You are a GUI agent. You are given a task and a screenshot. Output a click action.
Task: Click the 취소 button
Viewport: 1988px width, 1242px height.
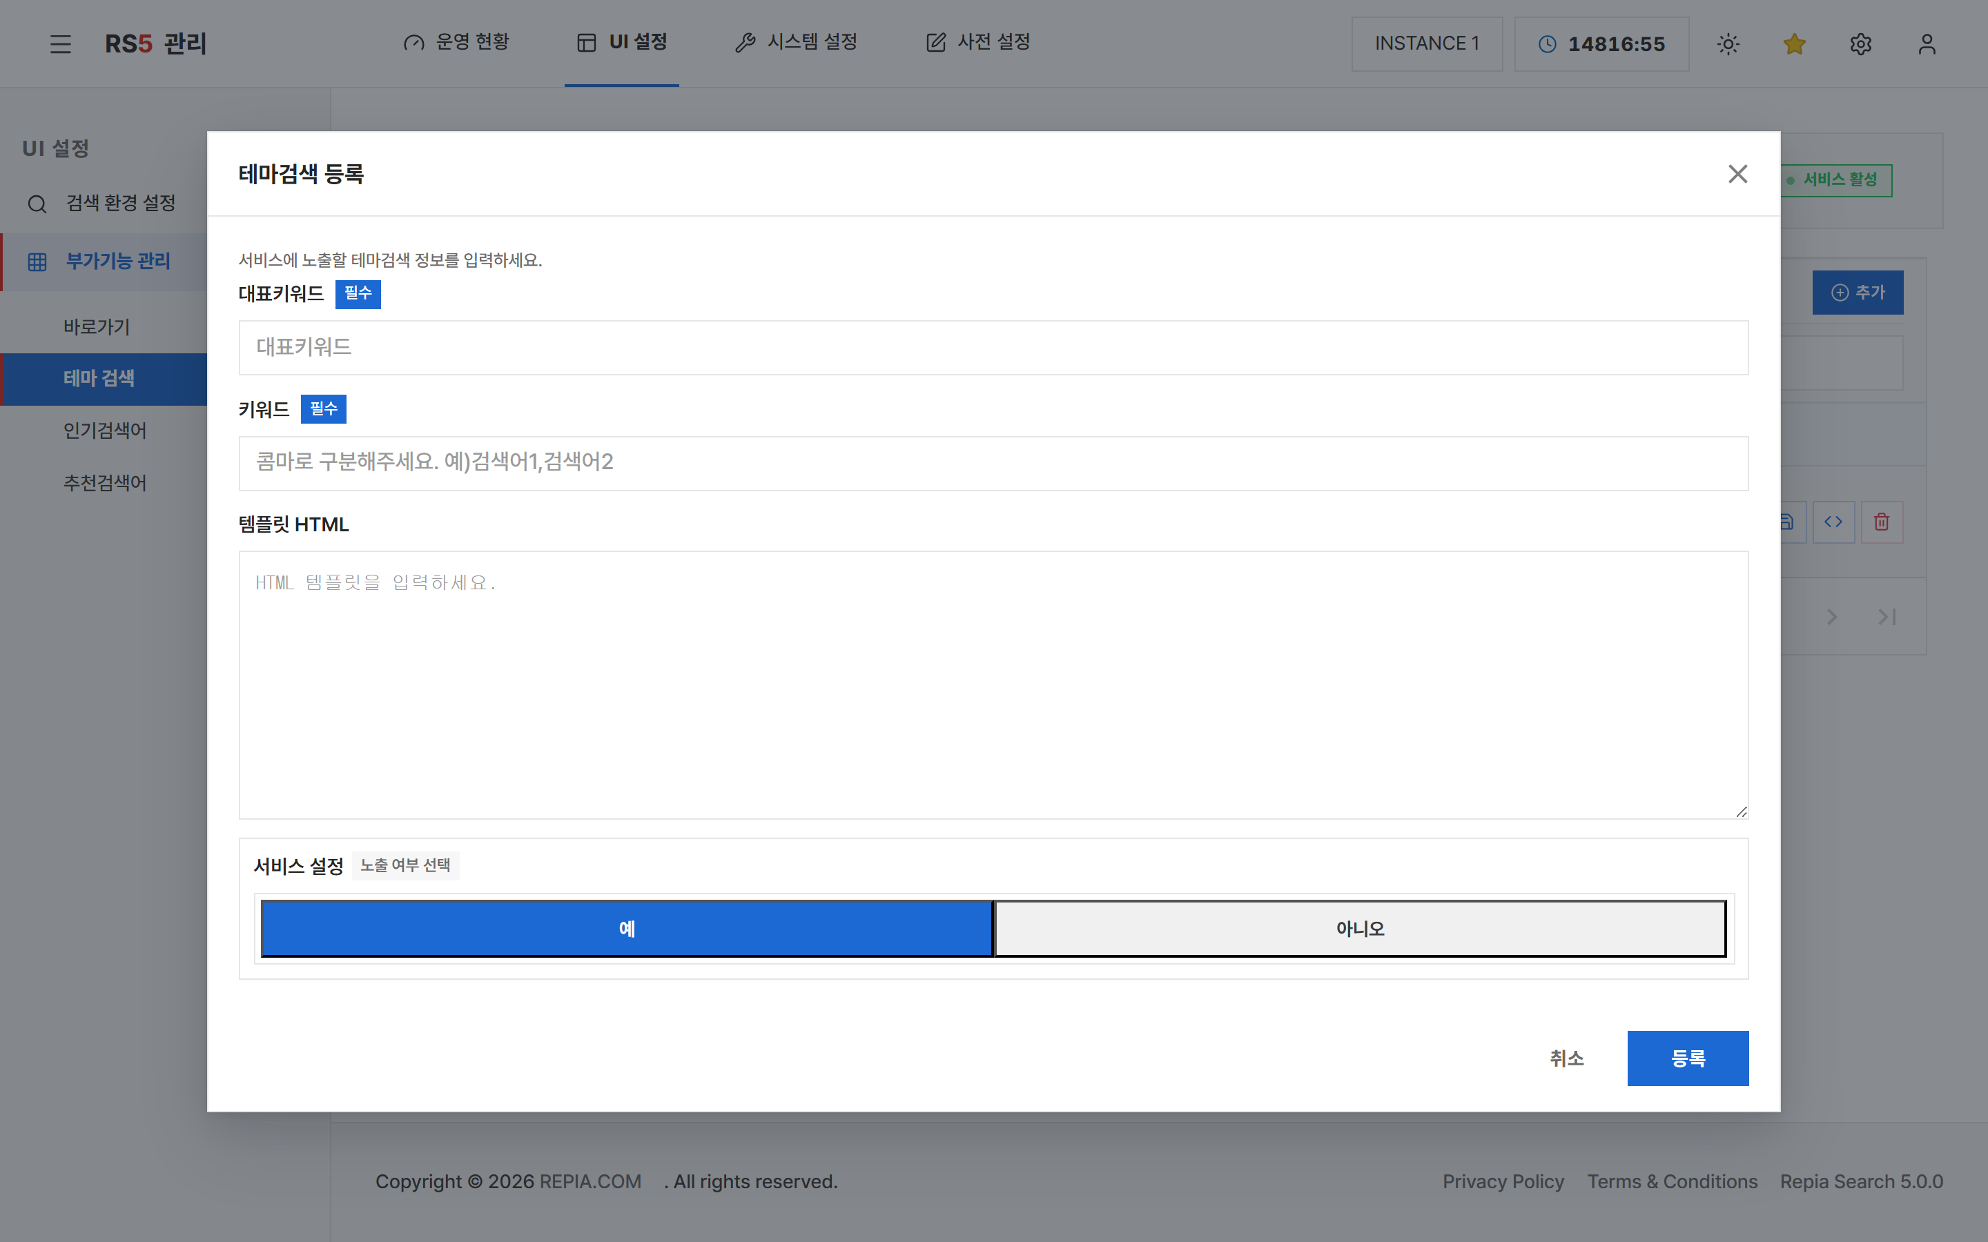(x=1566, y=1058)
